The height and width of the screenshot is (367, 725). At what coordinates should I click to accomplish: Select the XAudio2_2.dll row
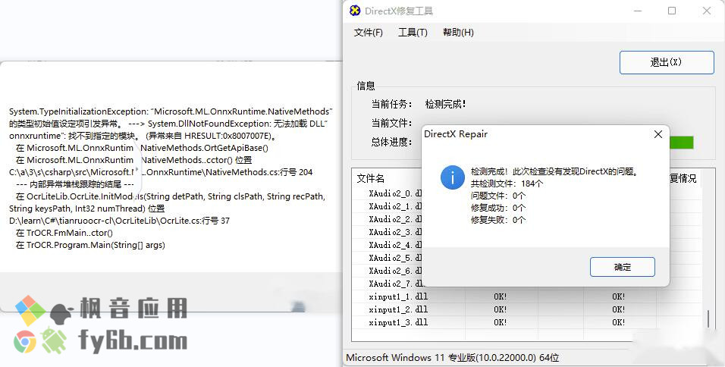tap(395, 219)
